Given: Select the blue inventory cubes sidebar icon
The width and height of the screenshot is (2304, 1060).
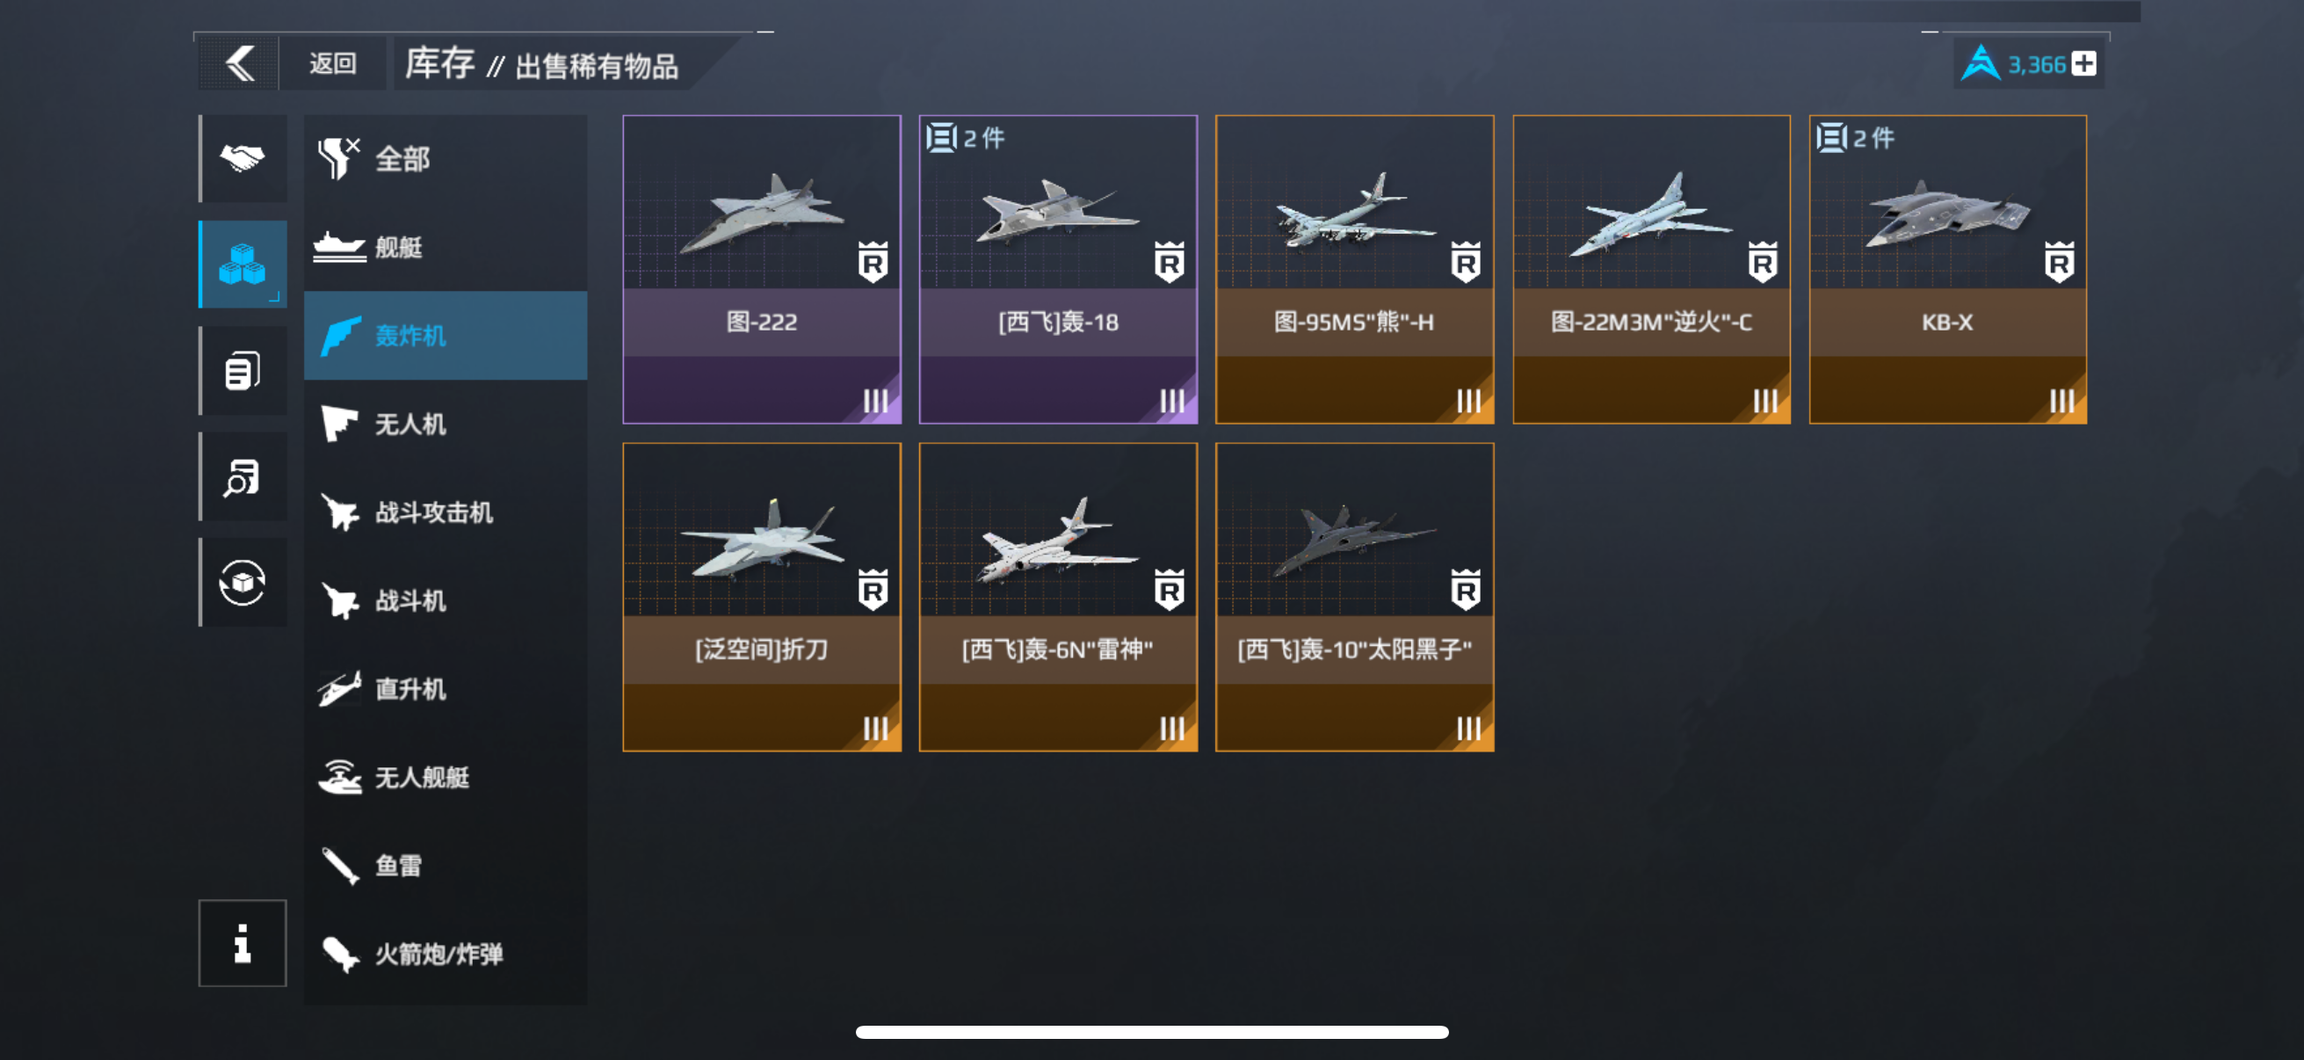Looking at the screenshot, I should pos(243,264).
